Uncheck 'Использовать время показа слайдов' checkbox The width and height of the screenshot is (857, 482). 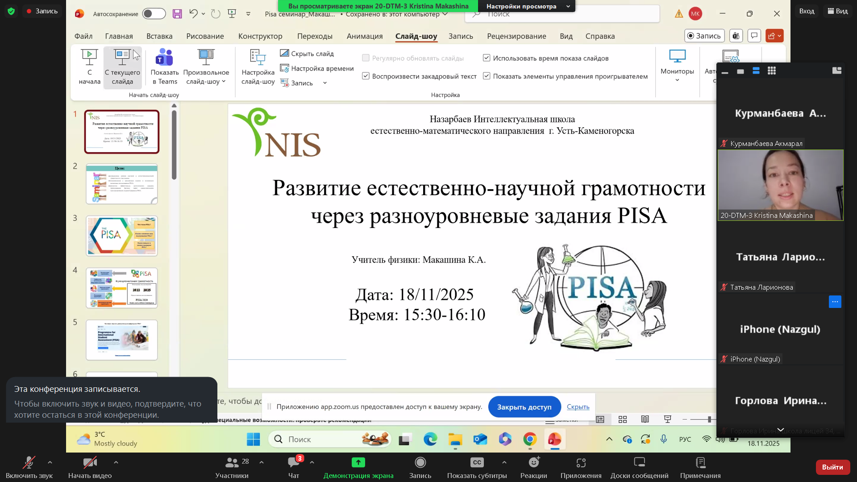tap(487, 58)
